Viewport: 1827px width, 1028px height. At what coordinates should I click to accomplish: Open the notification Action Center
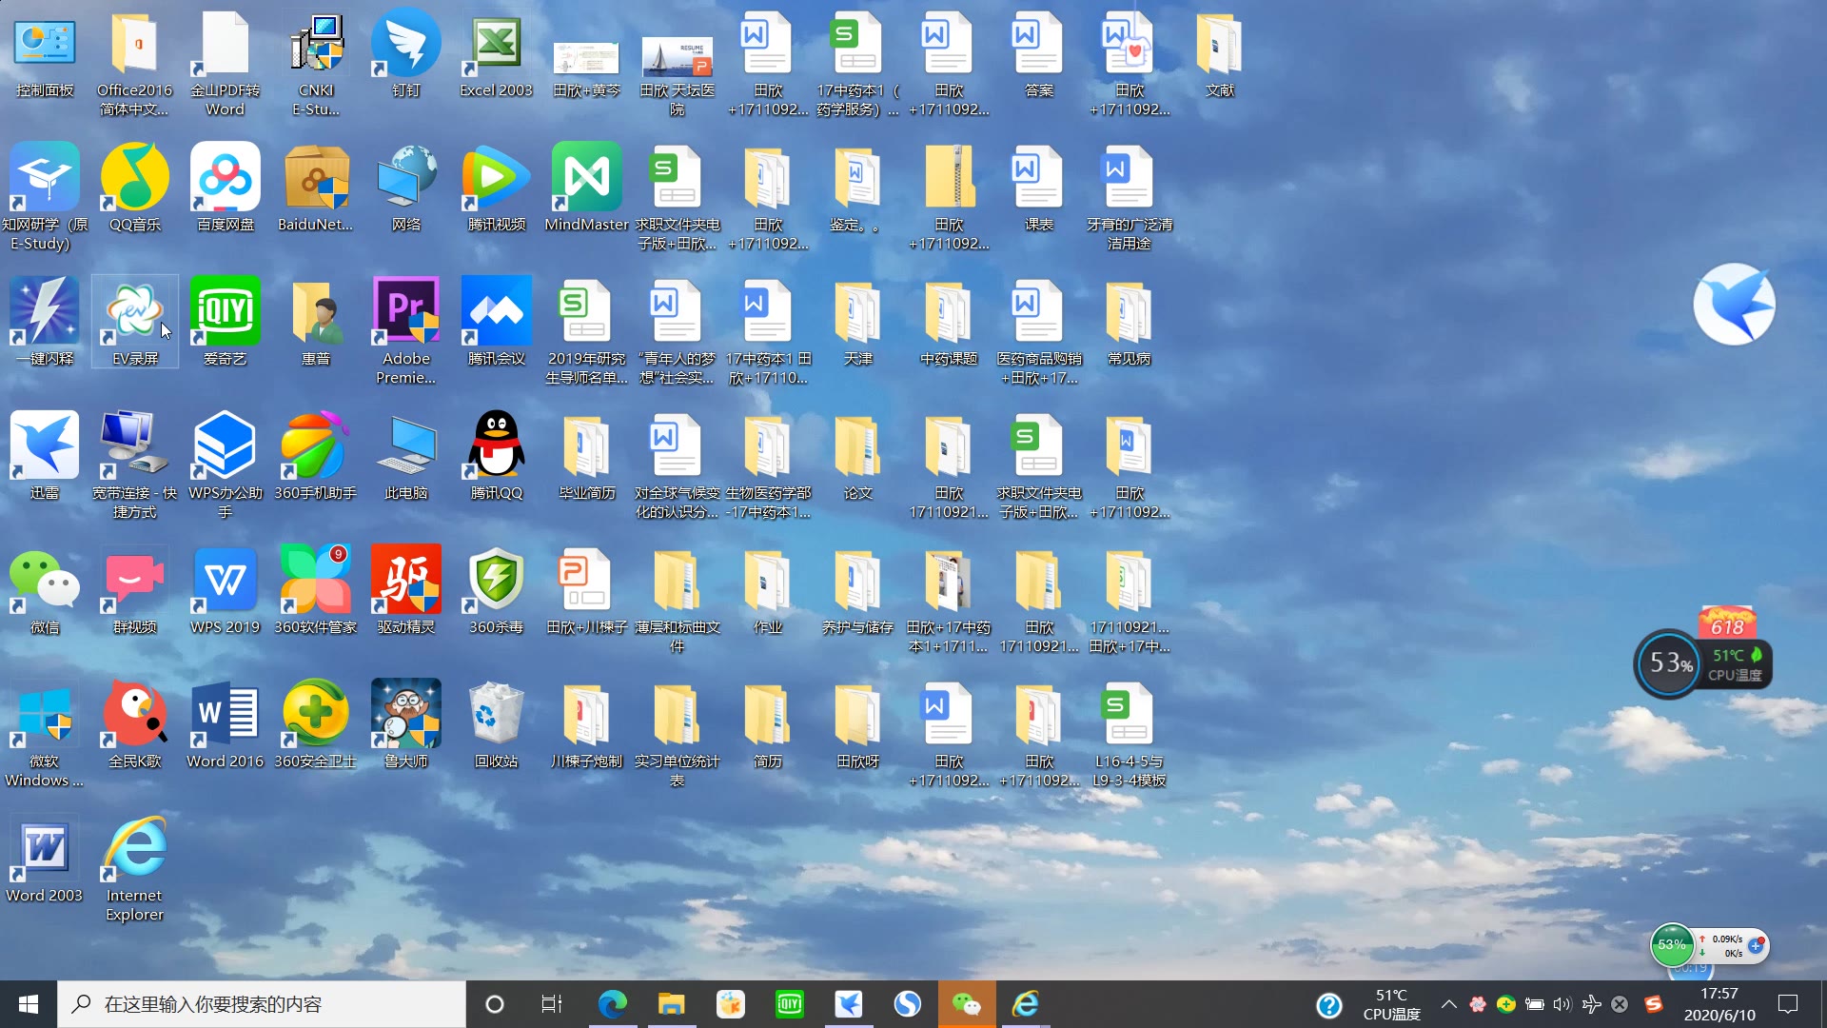(1788, 1004)
